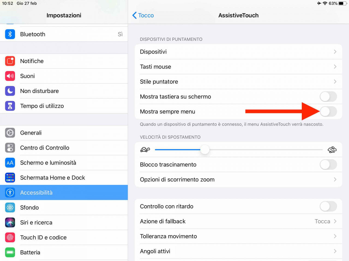Open Dispositivi row chevron
The height and width of the screenshot is (261, 349).
(335, 52)
